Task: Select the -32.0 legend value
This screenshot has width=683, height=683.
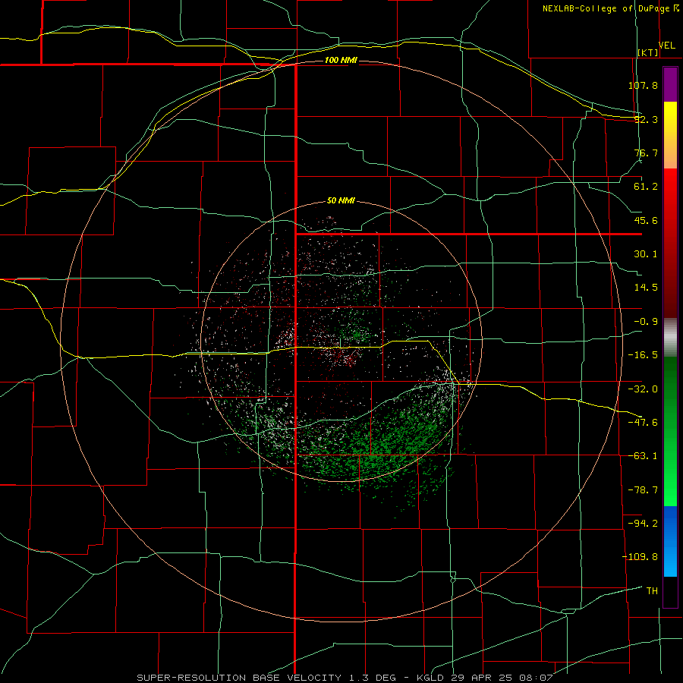Action: pos(643,389)
